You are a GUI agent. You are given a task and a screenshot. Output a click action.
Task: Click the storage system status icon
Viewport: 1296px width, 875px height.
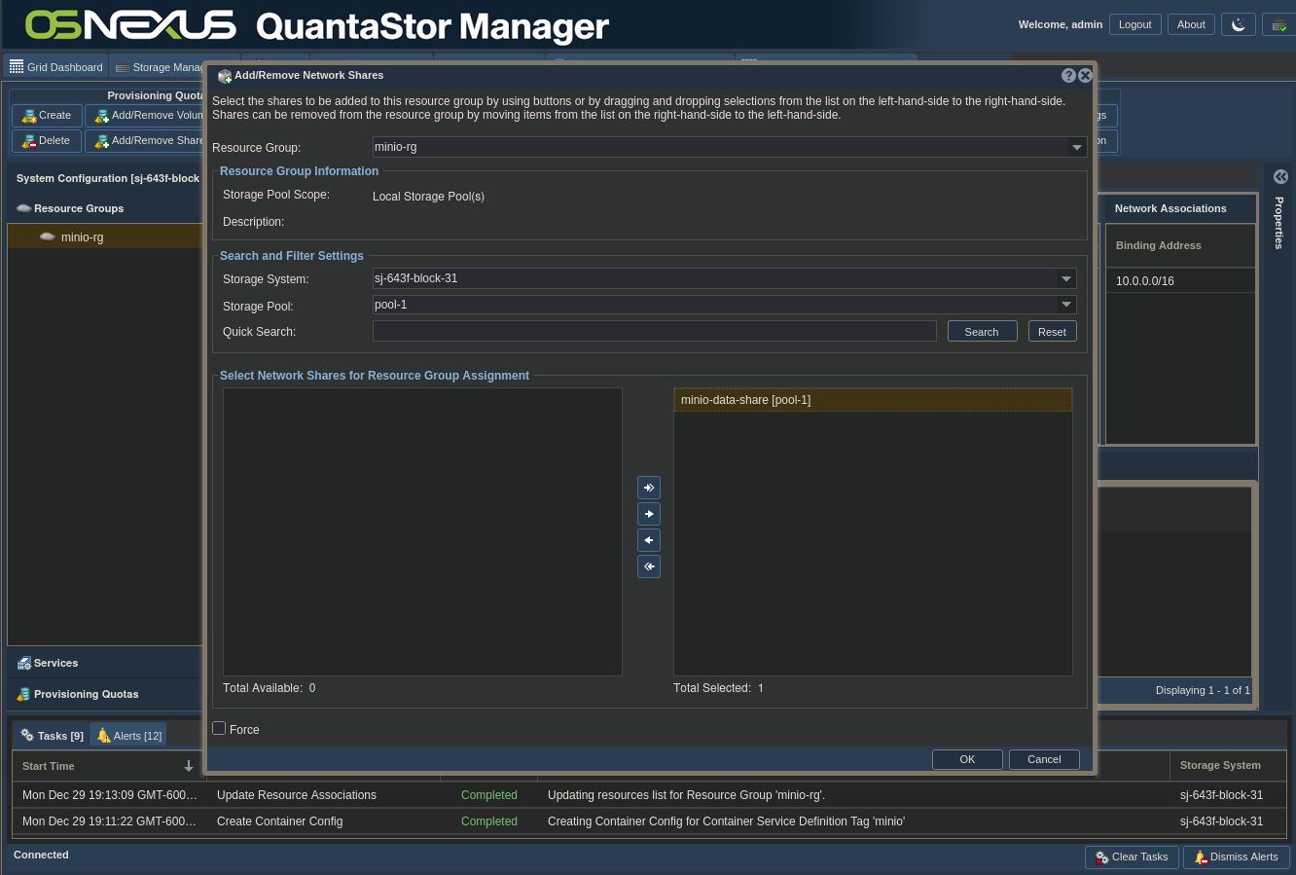(1278, 24)
